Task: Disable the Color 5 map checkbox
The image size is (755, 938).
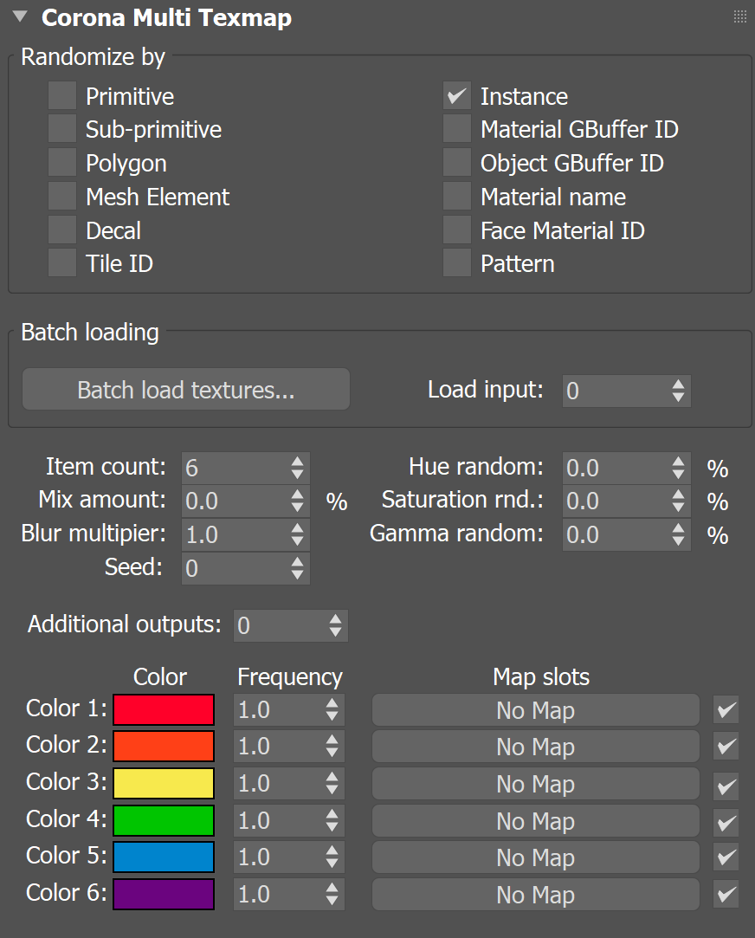Action: pos(726,857)
